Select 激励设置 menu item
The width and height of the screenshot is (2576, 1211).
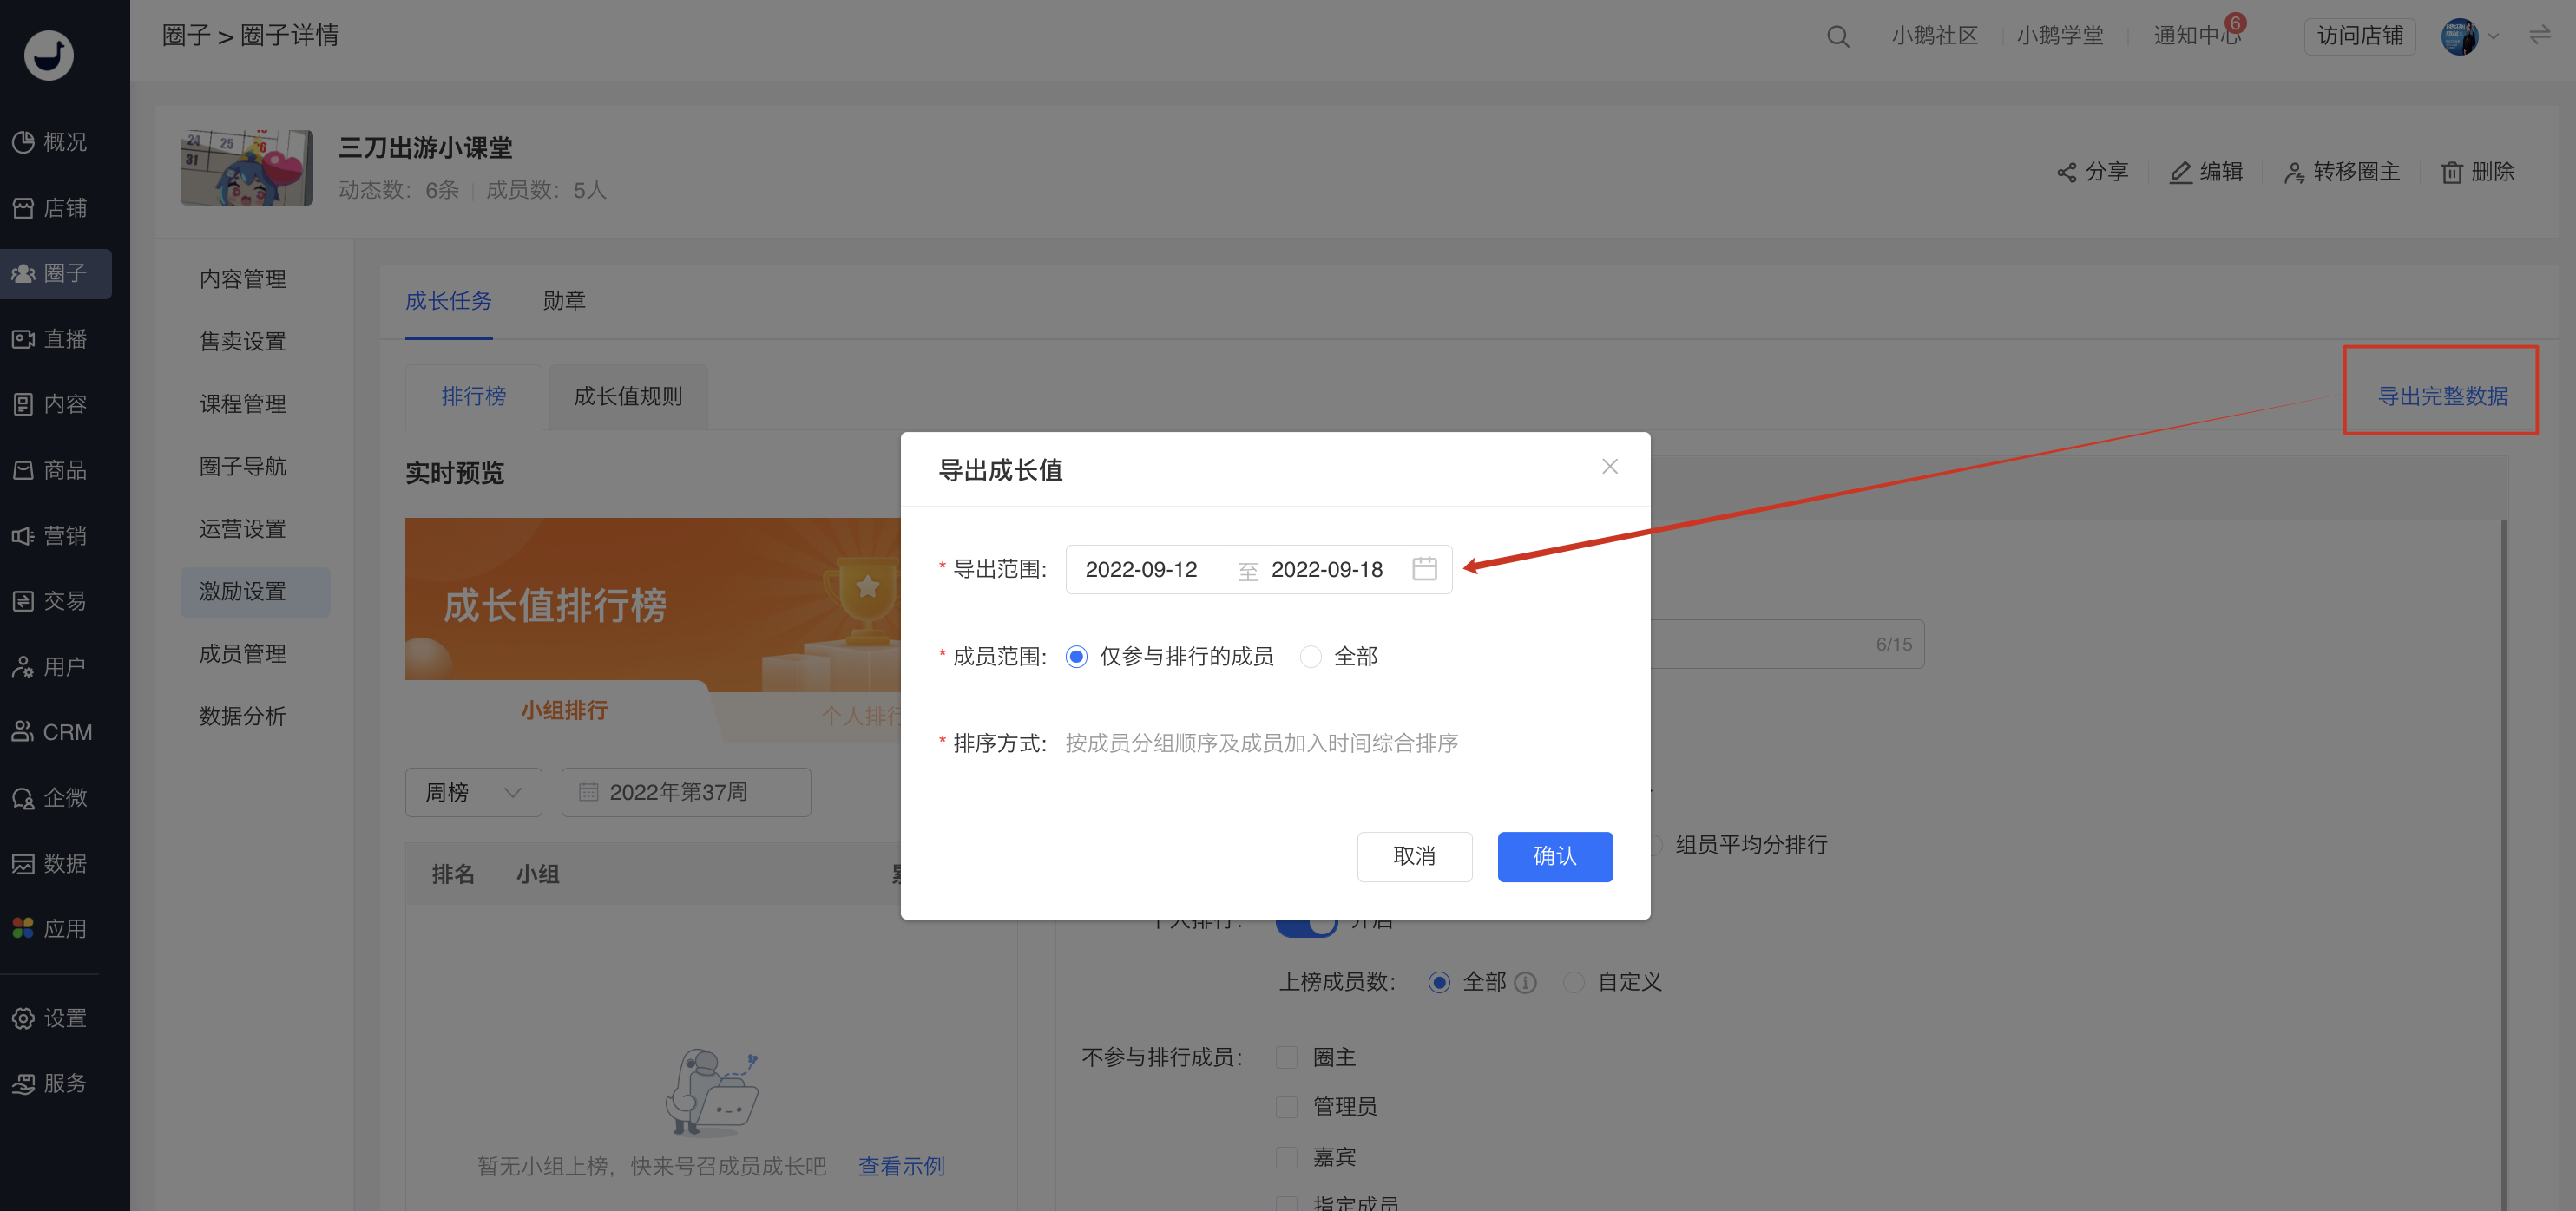tap(255, 592)
